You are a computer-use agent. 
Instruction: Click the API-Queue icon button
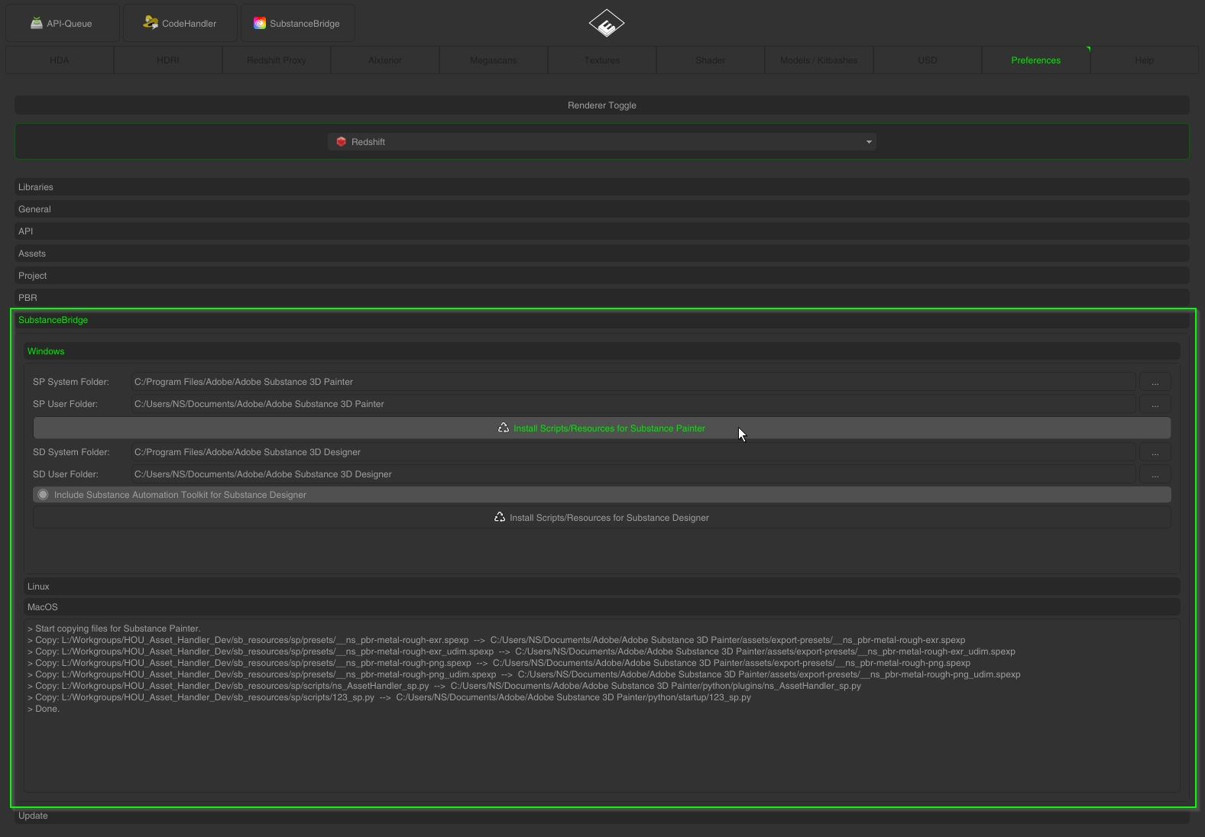click(x=36, y=23)
